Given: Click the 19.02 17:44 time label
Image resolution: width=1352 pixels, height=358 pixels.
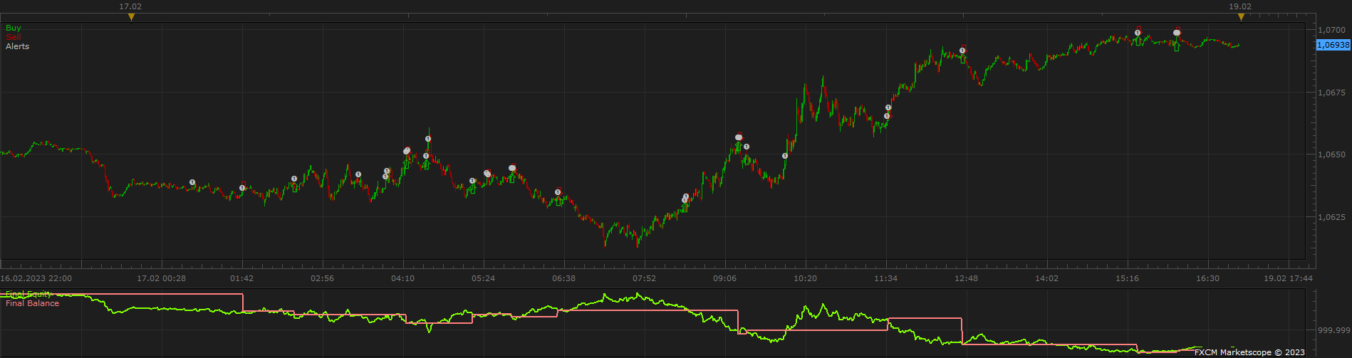Looking at the screenshot, I should [x=1288, y=278].
